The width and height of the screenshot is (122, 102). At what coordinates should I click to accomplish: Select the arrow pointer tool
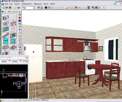pos(20,12)
